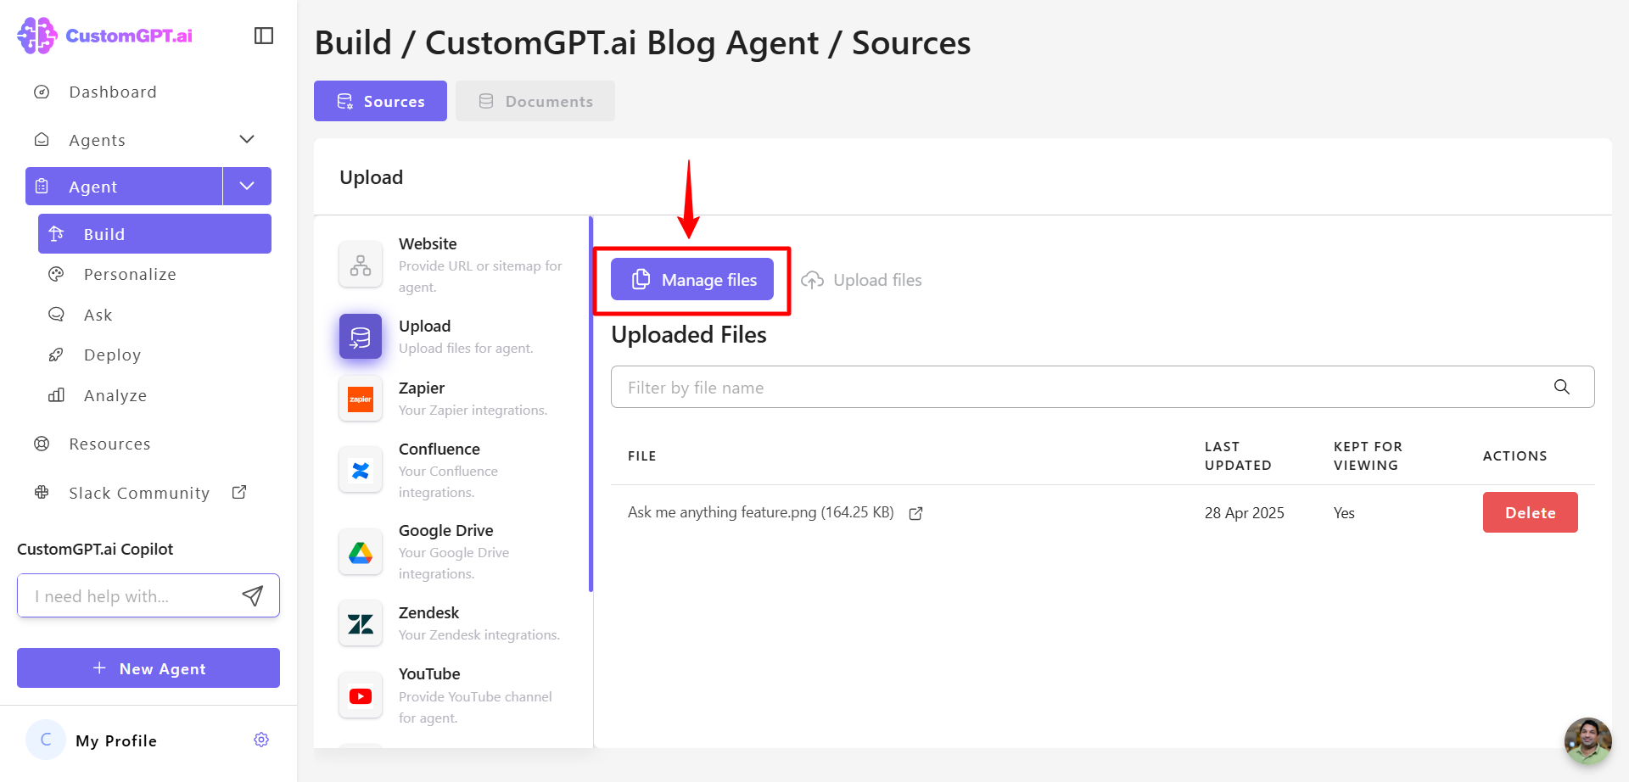Select the Upload source icon

(361, 337)
